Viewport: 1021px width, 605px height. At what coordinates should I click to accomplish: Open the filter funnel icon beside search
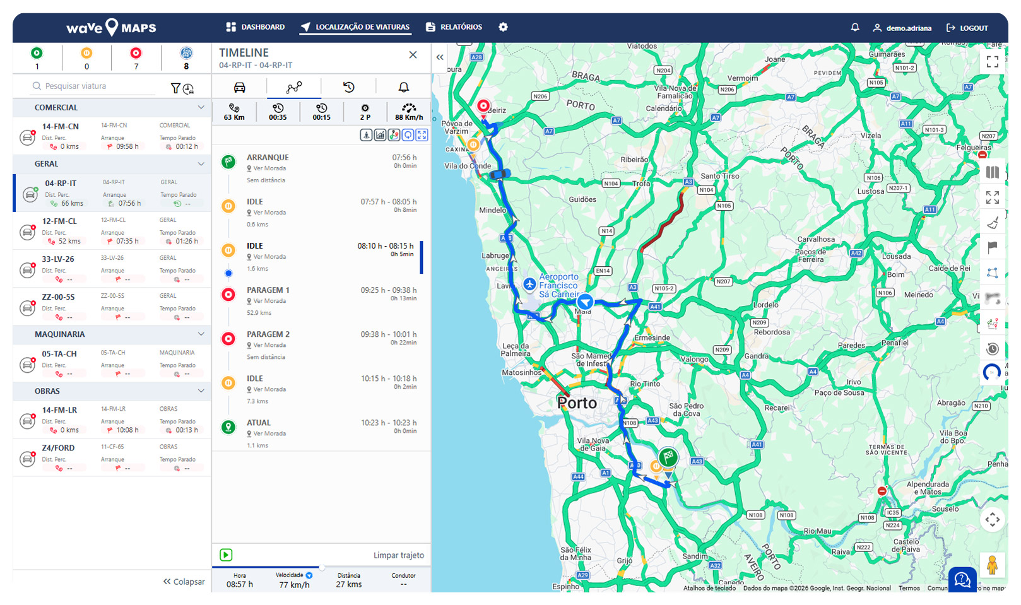(175, 88)
